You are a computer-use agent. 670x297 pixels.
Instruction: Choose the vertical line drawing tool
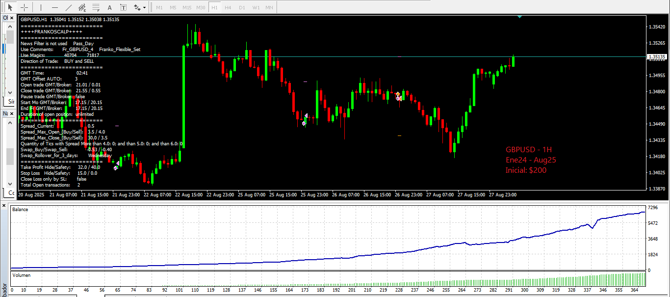tap(41, 7)
